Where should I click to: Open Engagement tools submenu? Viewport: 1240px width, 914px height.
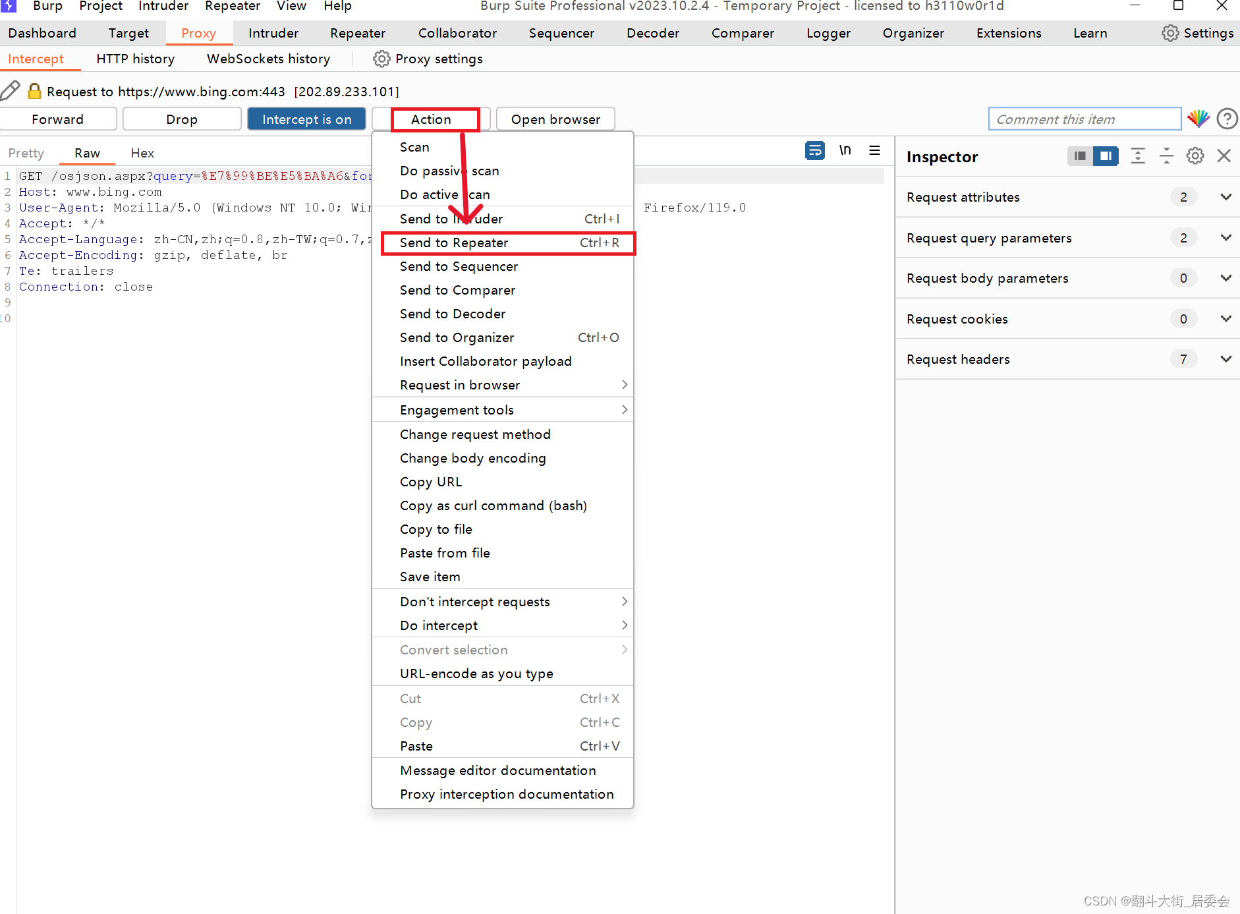(503, 410)
